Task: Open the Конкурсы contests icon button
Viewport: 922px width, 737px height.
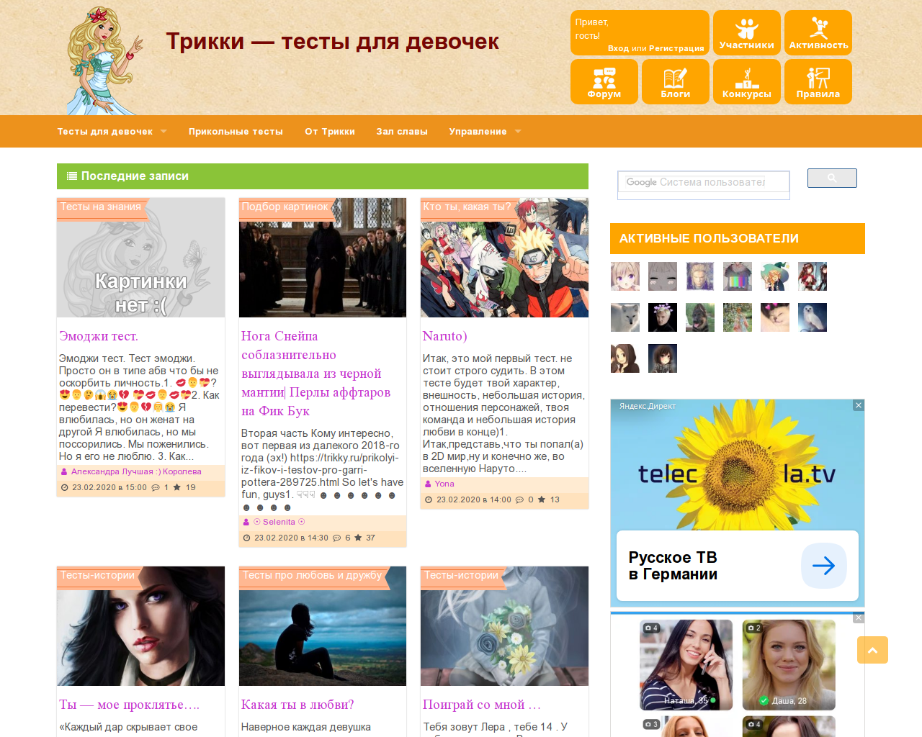Action: pos(747,82)
